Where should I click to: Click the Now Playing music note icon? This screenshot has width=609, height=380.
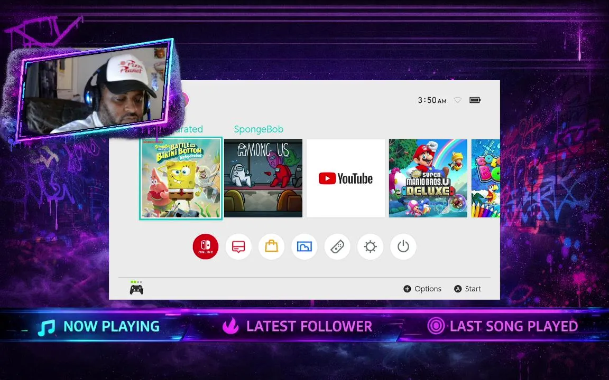[x=47, y=327]
